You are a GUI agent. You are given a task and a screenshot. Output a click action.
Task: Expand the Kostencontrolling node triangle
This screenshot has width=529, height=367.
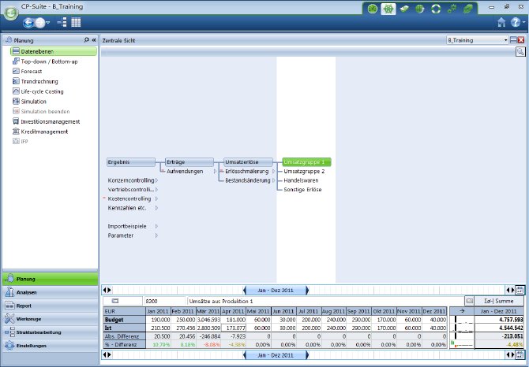point(156,198)
